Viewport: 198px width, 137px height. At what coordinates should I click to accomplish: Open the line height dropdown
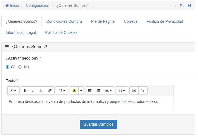tap(122, 90)
